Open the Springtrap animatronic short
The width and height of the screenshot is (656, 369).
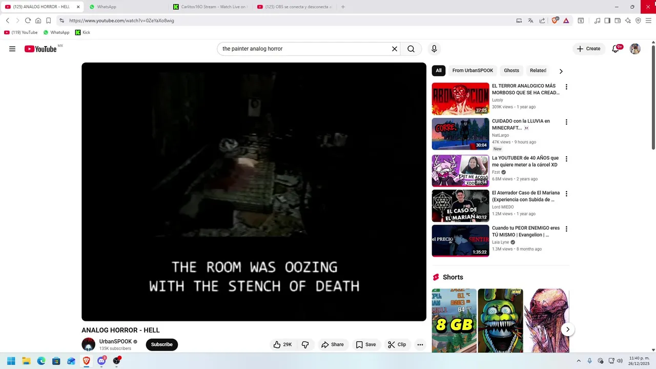click(500, 321)
